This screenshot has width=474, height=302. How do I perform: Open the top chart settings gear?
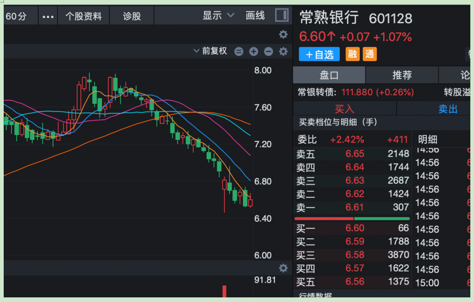coord(283,35)
